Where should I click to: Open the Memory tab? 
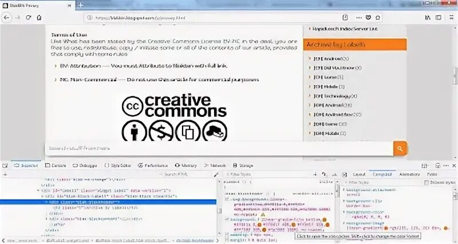click(x=185, y=166)
